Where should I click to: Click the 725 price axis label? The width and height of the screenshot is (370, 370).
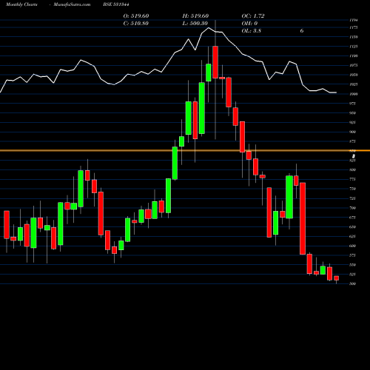tap(353, 198)
